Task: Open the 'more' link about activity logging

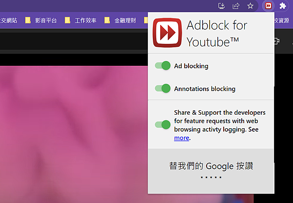Action: click(182, 138)
